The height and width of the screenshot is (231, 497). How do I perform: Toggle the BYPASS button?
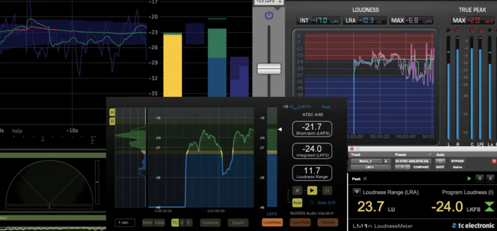[x=457, y=161]
